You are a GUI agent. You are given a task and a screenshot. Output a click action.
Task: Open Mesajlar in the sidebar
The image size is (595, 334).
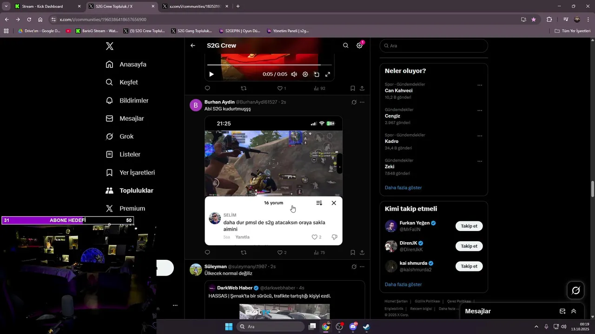(x=125, y=118)
